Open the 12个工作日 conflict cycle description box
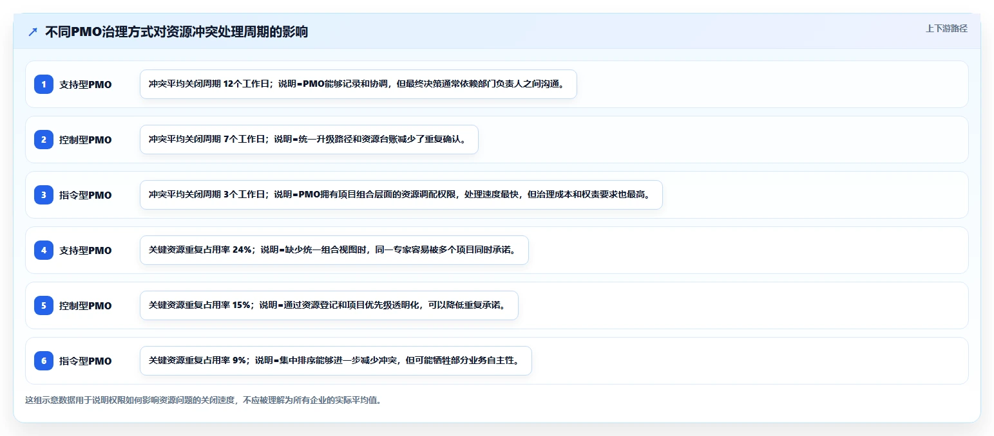 click(358, 84)
